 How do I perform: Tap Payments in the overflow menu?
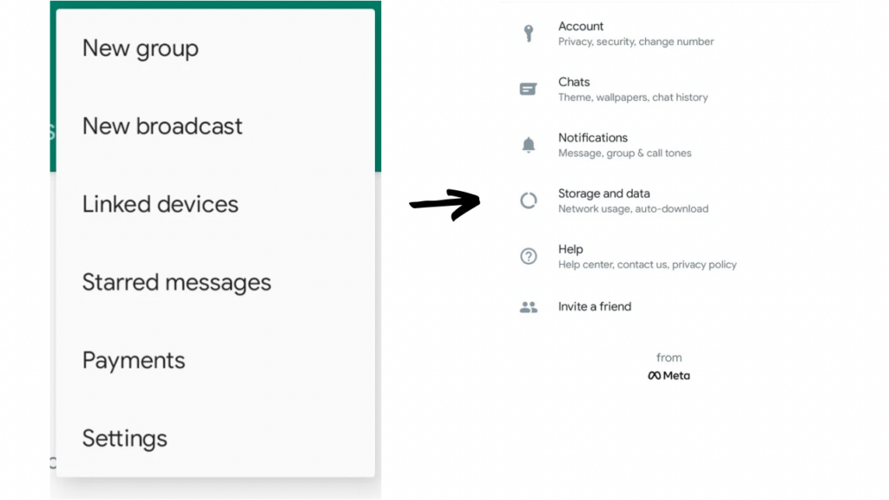pyautogui.click(x=134, y=361)
